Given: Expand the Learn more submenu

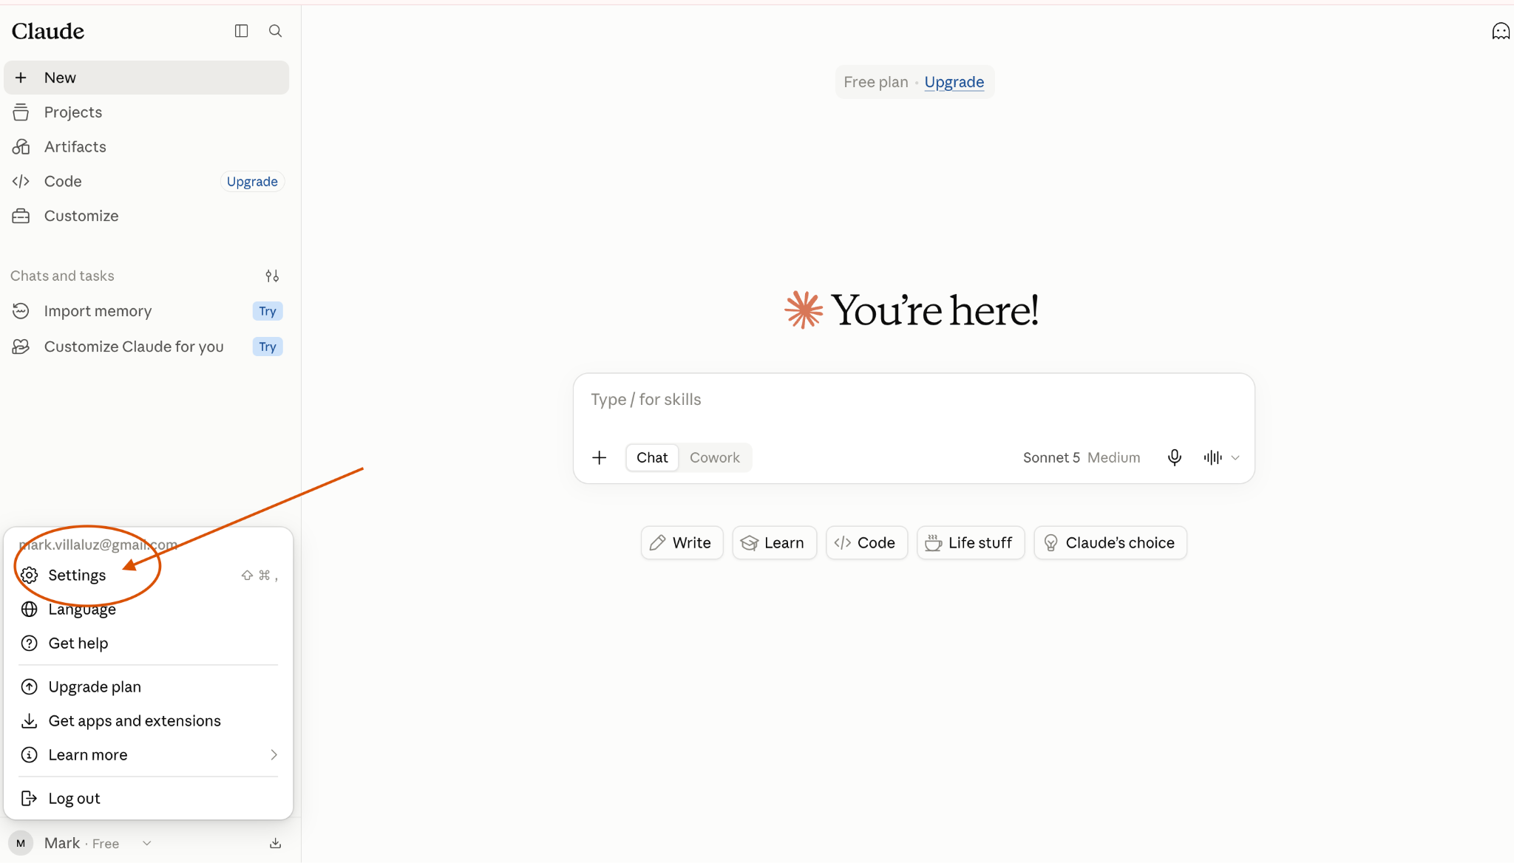Looking at the screenshot, I should tap(148, 754).
